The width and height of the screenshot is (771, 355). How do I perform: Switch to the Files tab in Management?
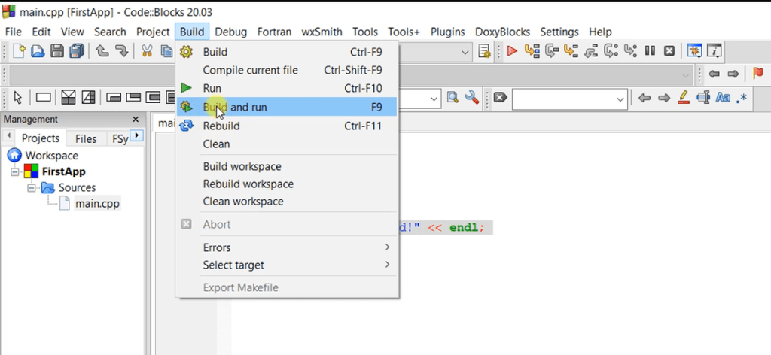pos(86,139)
